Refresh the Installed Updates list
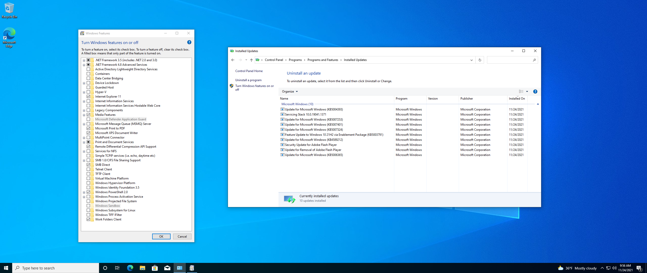 [480, 60]
